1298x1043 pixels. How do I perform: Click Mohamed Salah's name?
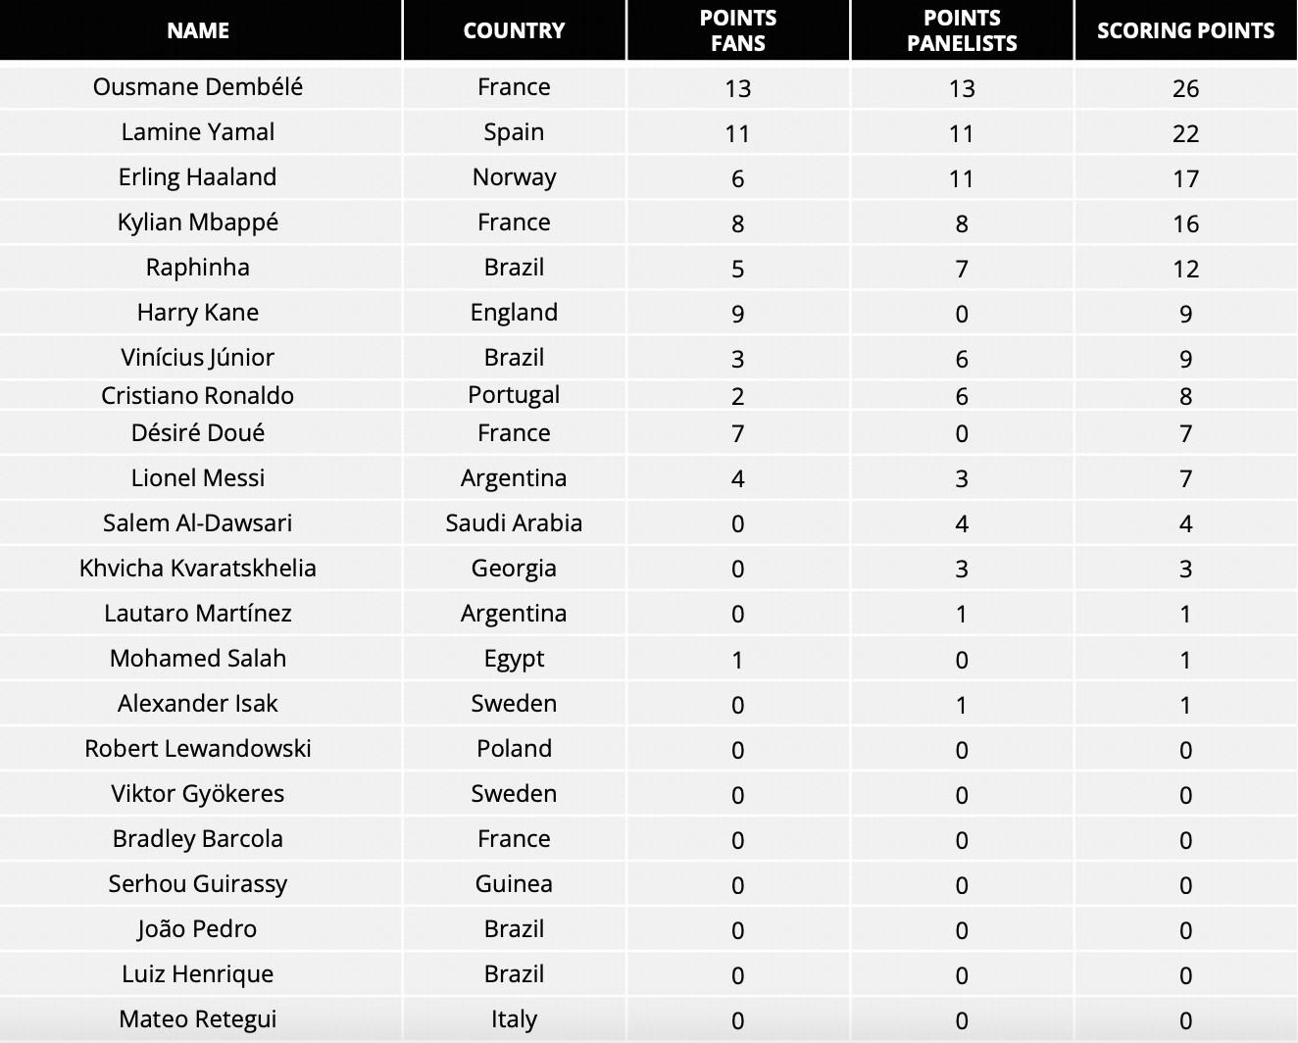point(198,659)
